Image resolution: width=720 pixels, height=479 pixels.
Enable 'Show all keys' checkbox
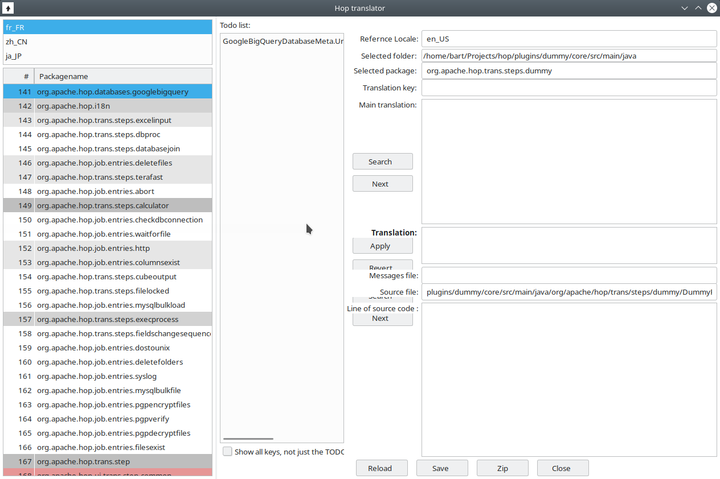[x=228, y=452]
